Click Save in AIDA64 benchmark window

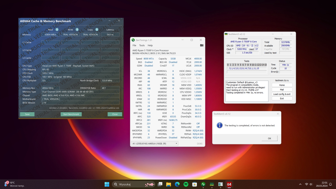pos(27,114)
